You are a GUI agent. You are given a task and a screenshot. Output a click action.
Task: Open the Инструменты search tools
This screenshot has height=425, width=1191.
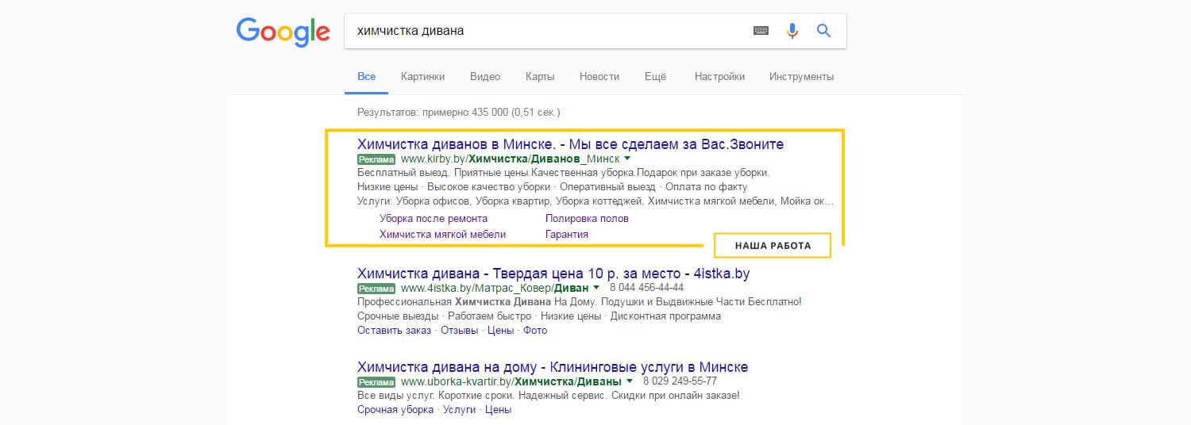(x=801, y=77)
